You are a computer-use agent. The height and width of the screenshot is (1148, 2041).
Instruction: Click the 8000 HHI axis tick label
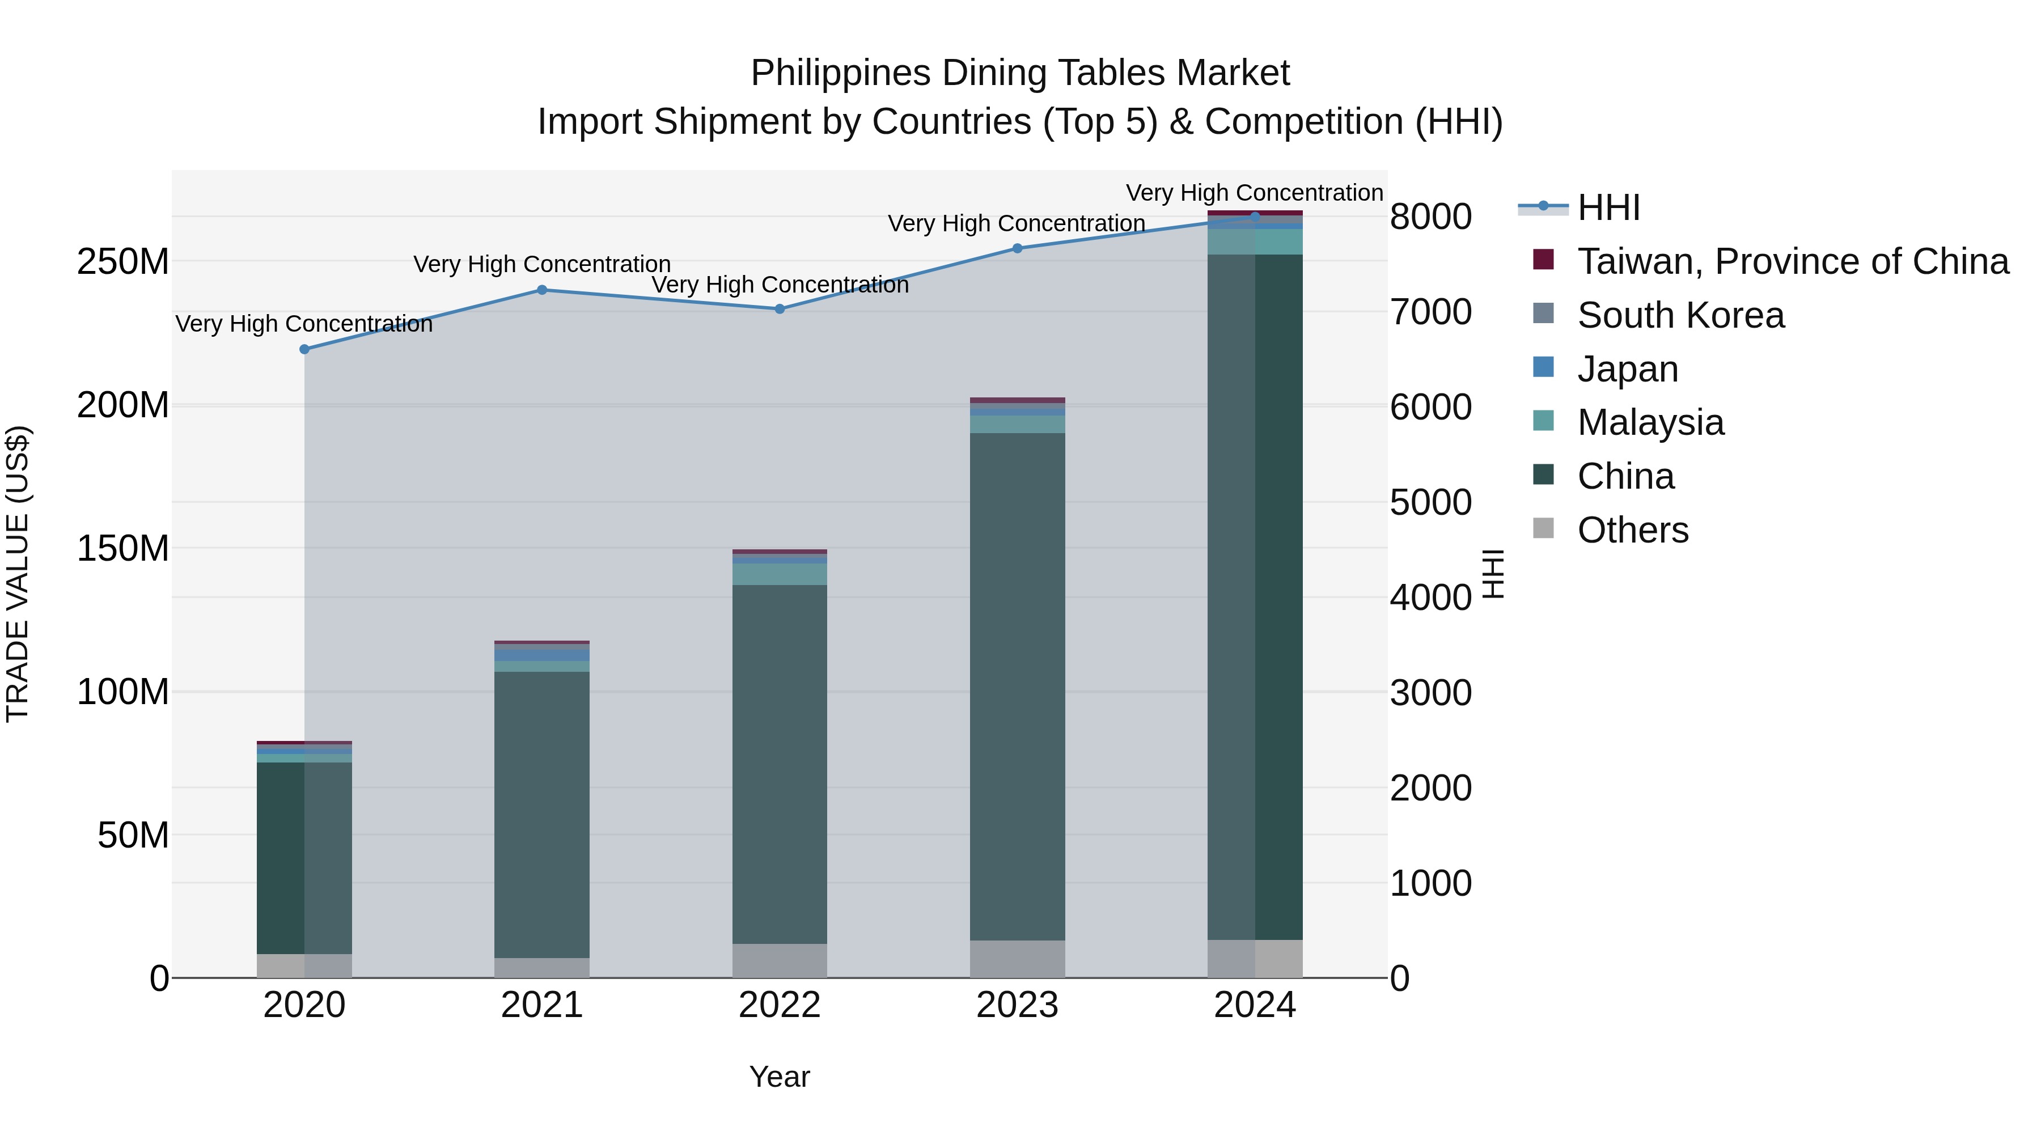coord(1431,217)
